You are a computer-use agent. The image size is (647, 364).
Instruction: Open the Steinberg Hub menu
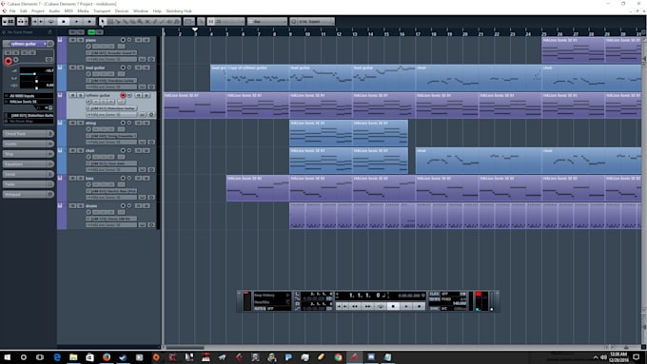[x=179, y=11]
